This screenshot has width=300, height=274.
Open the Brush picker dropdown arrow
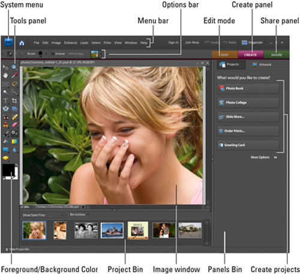pos(46,53)
